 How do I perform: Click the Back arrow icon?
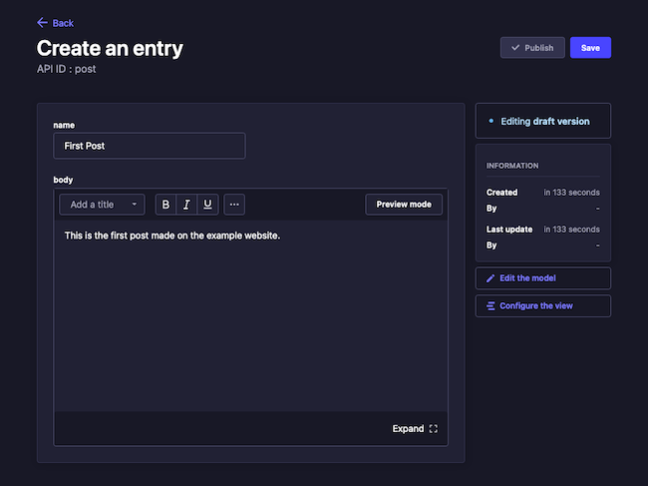click(42, 23)
